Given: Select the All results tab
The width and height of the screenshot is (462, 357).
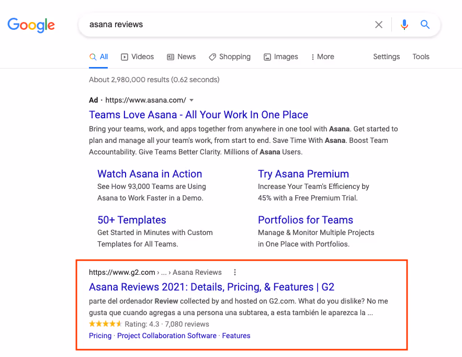Looking at the screenshot, I should coord(98,57).
